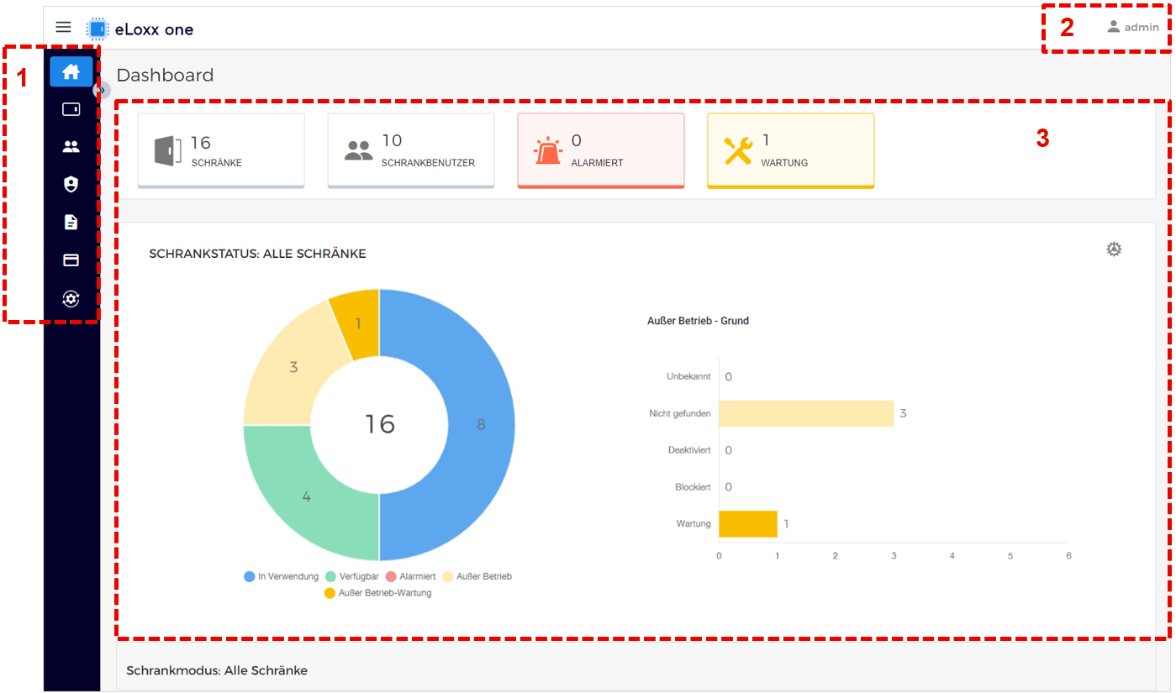This screenshot has width=1176, height=693.
Task: Click the door icon on Schränke card
Action: point(168,151)
